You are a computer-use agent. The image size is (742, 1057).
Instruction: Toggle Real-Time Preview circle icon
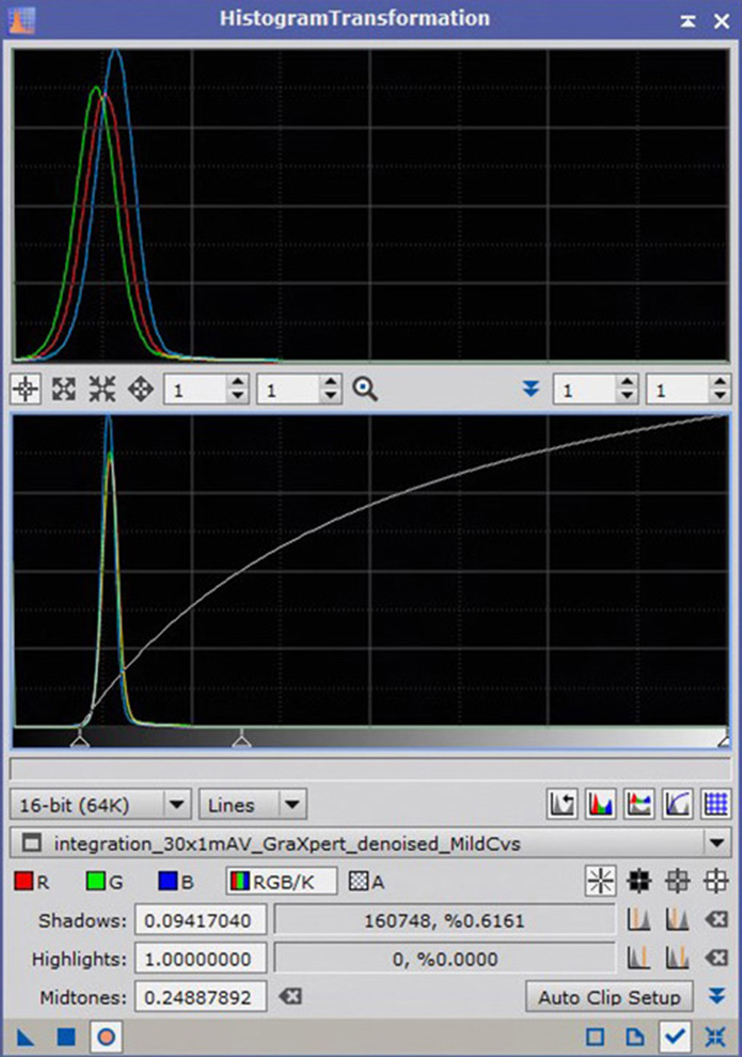[107, 1036]
